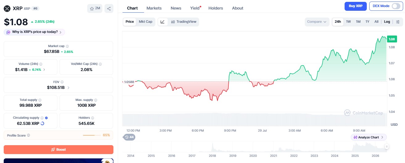Select the 1Y time range

[x=367, y=22]
